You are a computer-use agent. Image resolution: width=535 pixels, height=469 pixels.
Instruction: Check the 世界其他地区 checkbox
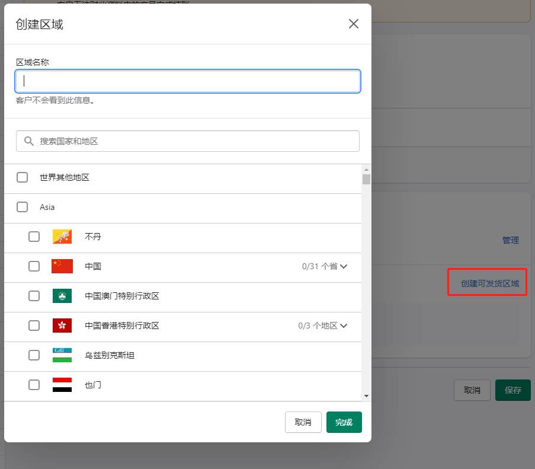(22, 177)
